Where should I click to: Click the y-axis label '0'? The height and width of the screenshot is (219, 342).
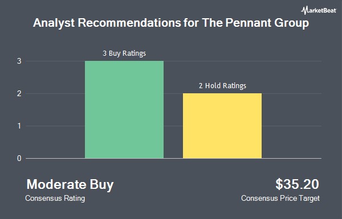pos(19,158)
